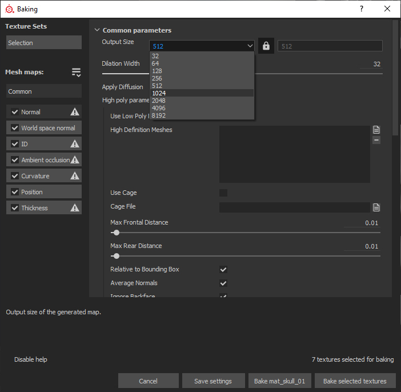The height and width of the screenshot is (392, 401).
Task: Select the Common mesh maps entry
Action: (44, 91)
